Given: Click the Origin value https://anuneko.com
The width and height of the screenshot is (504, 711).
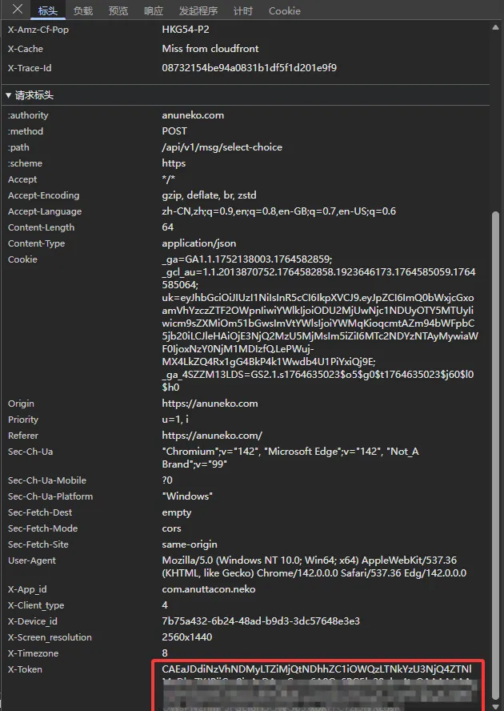Looking at the screenshot, I should pyautogui.click(x=210, y=404).
